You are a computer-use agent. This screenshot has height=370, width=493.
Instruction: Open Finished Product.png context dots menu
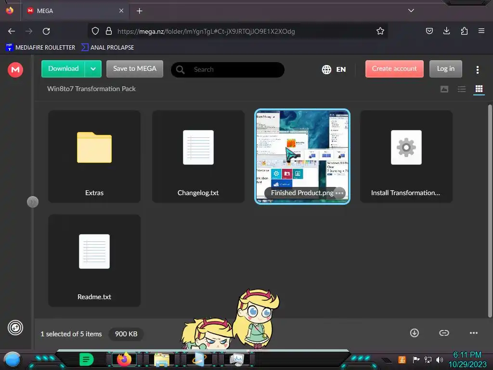pyautogui.click(x=339, y=193)
